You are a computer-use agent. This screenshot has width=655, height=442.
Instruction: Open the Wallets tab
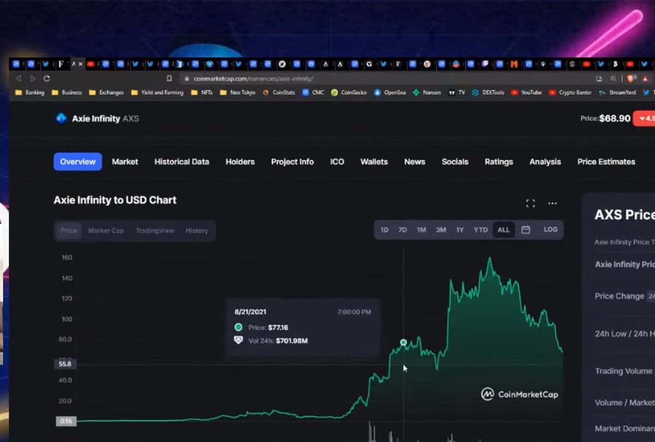(374, 161)
